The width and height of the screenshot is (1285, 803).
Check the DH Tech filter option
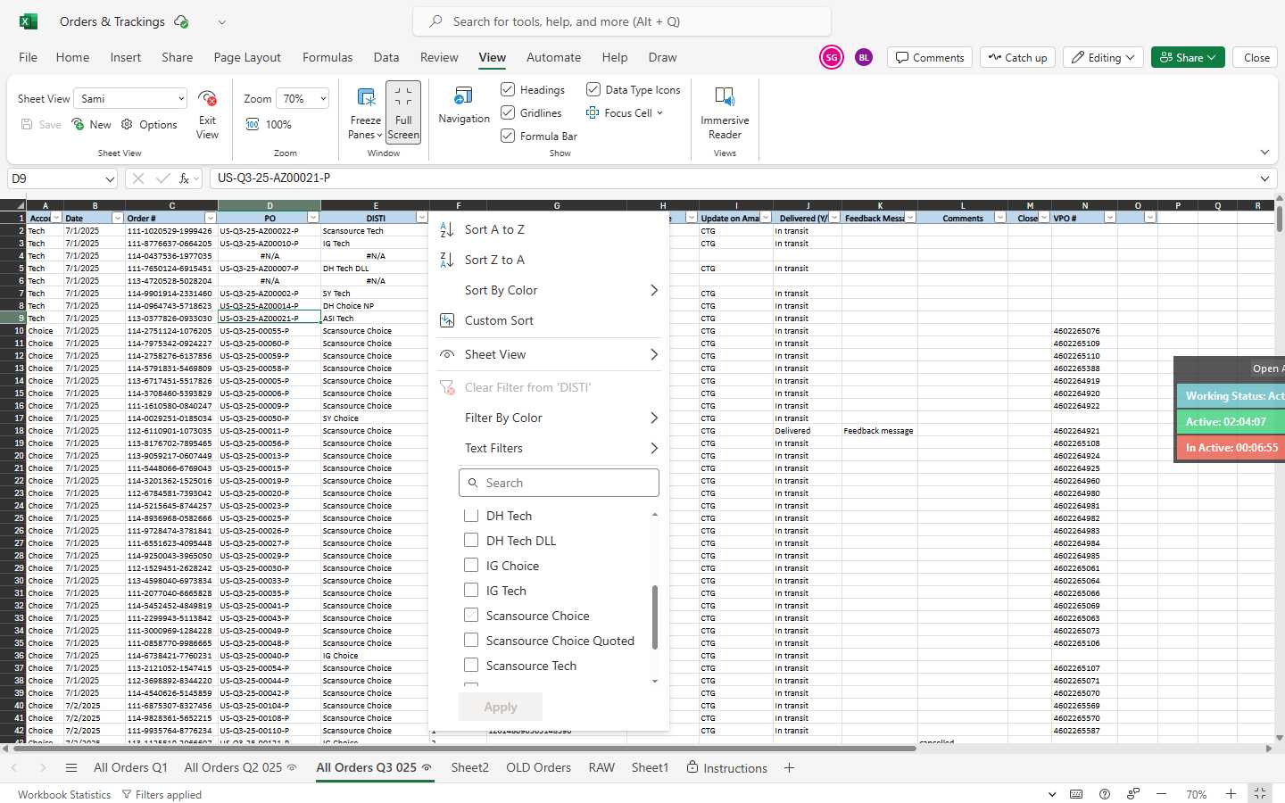click(x=471, y=515)
